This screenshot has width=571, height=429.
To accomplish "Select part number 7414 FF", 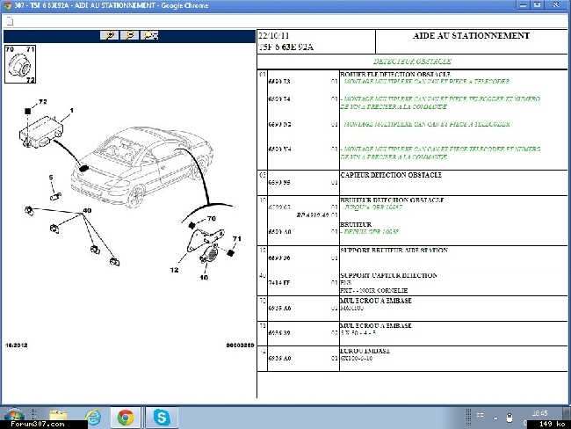I will click(279, 282).
